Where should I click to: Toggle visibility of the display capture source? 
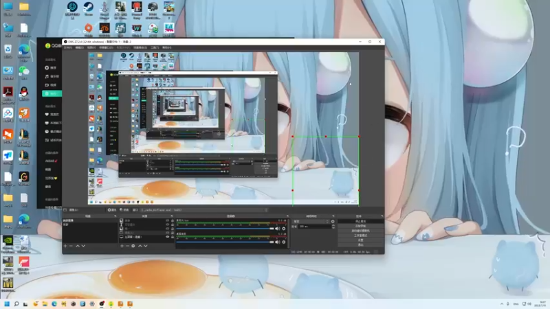[x=167, y=237]
